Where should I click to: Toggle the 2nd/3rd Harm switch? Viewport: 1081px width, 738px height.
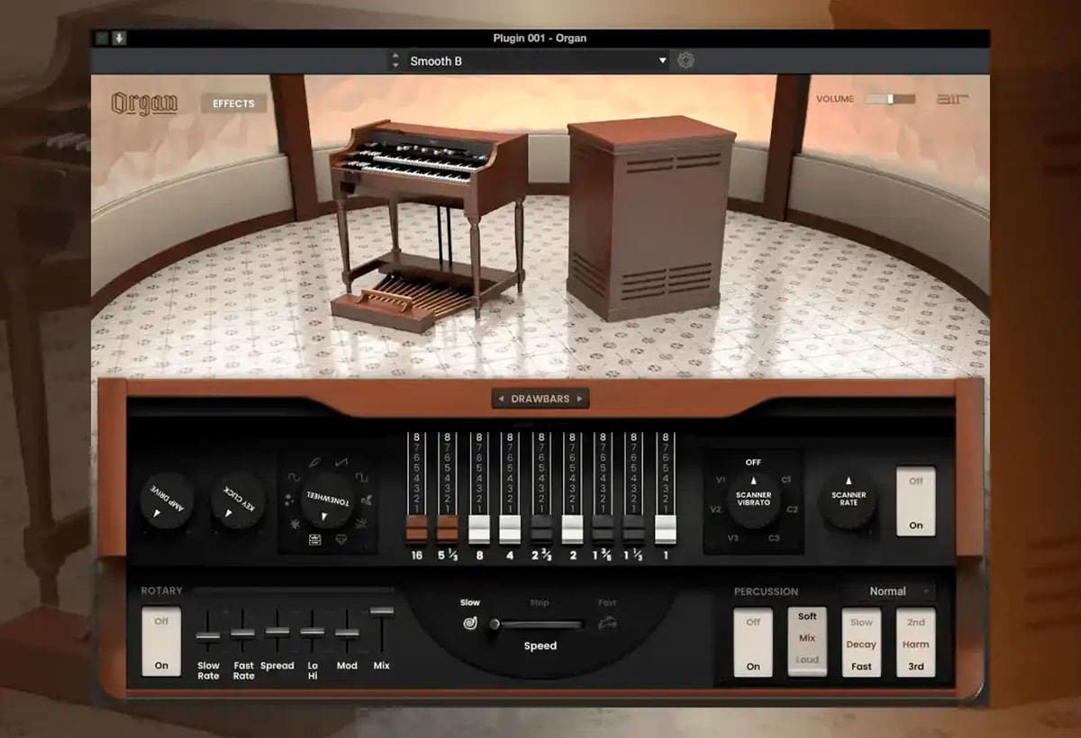[x=915, y=643]
